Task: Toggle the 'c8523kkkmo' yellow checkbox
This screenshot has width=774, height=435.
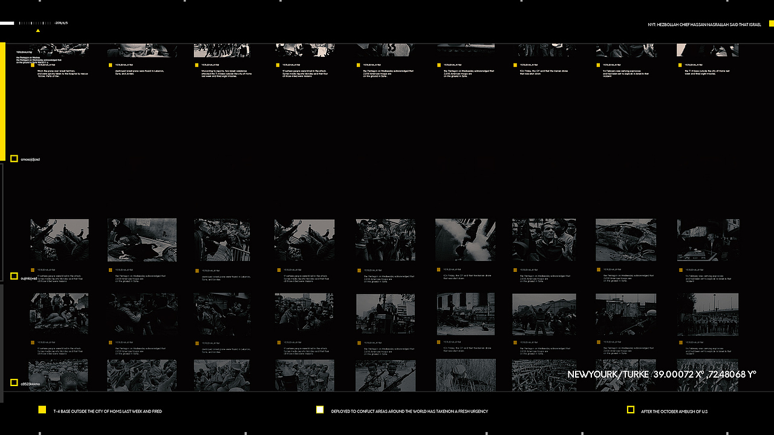Action: click(14, 382)
